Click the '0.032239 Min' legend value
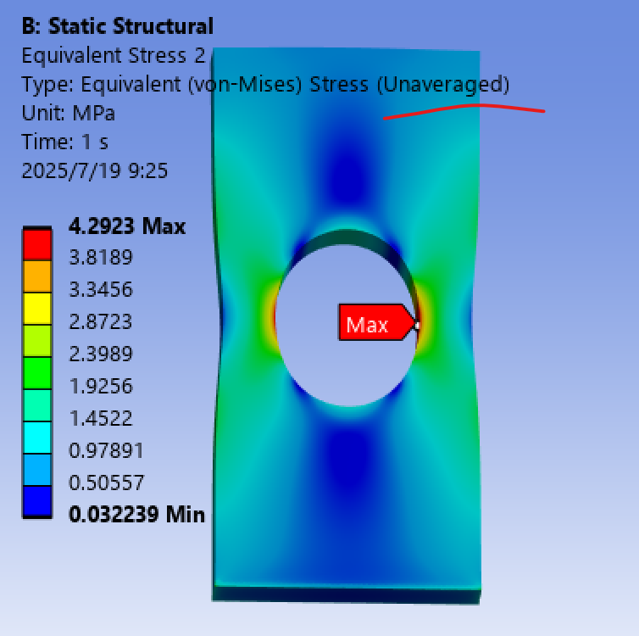 [136, 514]
